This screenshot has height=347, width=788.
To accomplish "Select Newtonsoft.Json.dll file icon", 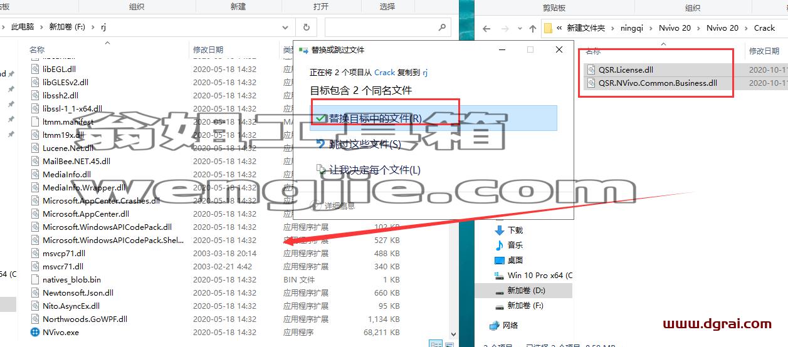I will pyautogui.click(x=36, y=293).
